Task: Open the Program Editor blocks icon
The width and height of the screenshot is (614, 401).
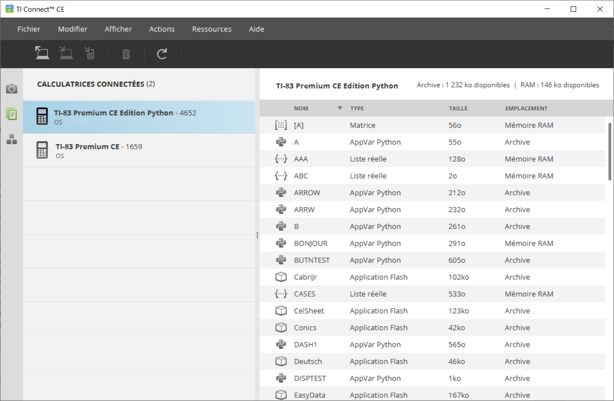Action: point(12,140)
